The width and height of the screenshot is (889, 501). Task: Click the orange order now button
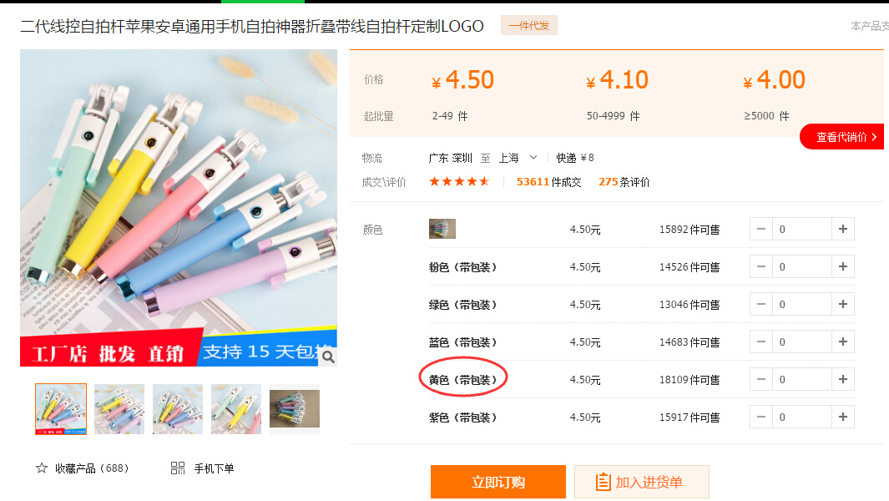tap(498, 482)
